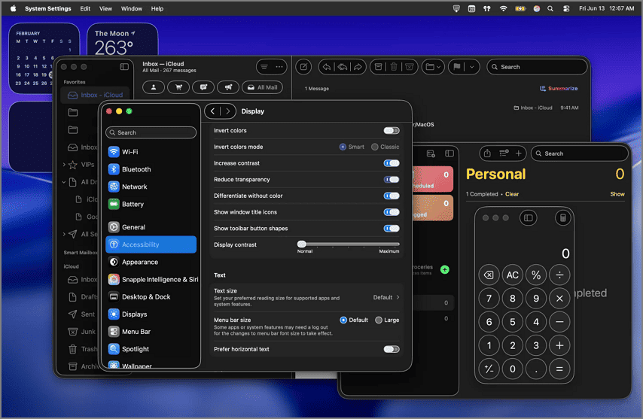Toggle the Invert colors switch
The height and width of the screenshot is (419, 643).
[x=392, y=131]
